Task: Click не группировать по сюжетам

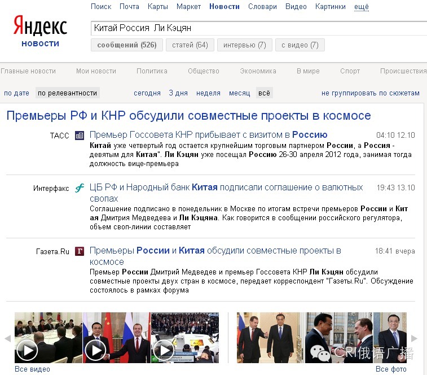Action: click(x=371, y=93)
